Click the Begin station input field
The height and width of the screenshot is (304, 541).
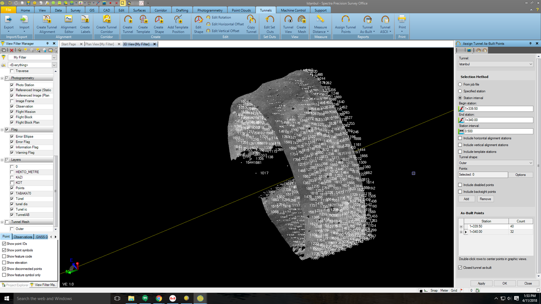tap(497, 108)
